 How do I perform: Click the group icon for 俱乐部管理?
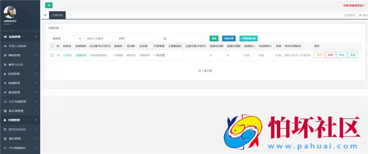[x=5, y=111]
